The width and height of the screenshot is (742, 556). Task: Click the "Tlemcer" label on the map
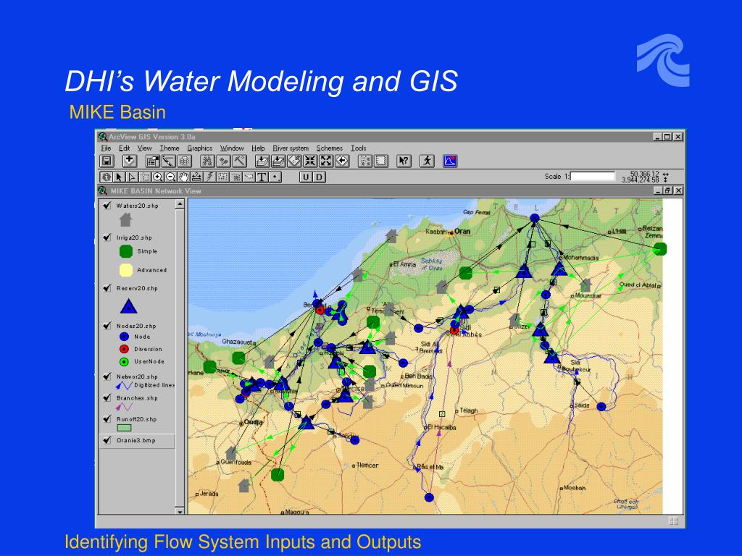tap(367, 466)
